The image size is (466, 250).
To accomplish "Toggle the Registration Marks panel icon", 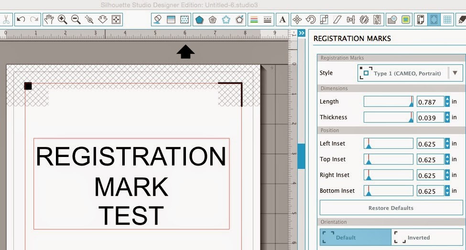I will [x=434, y=20].
